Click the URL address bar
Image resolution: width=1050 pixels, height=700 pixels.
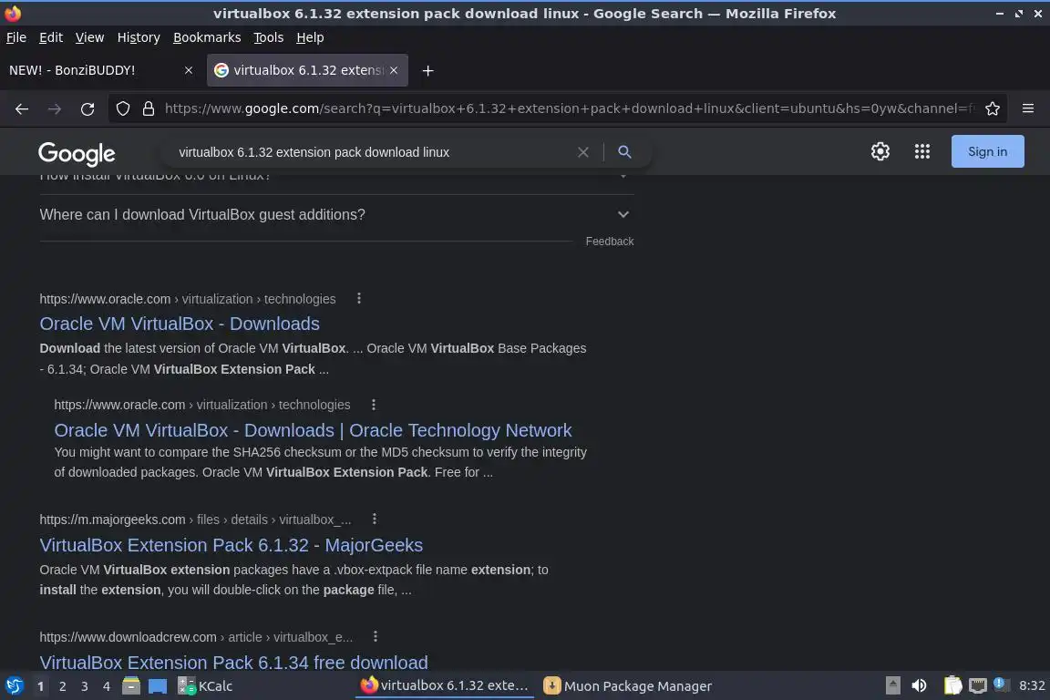[x=569, y=108]
